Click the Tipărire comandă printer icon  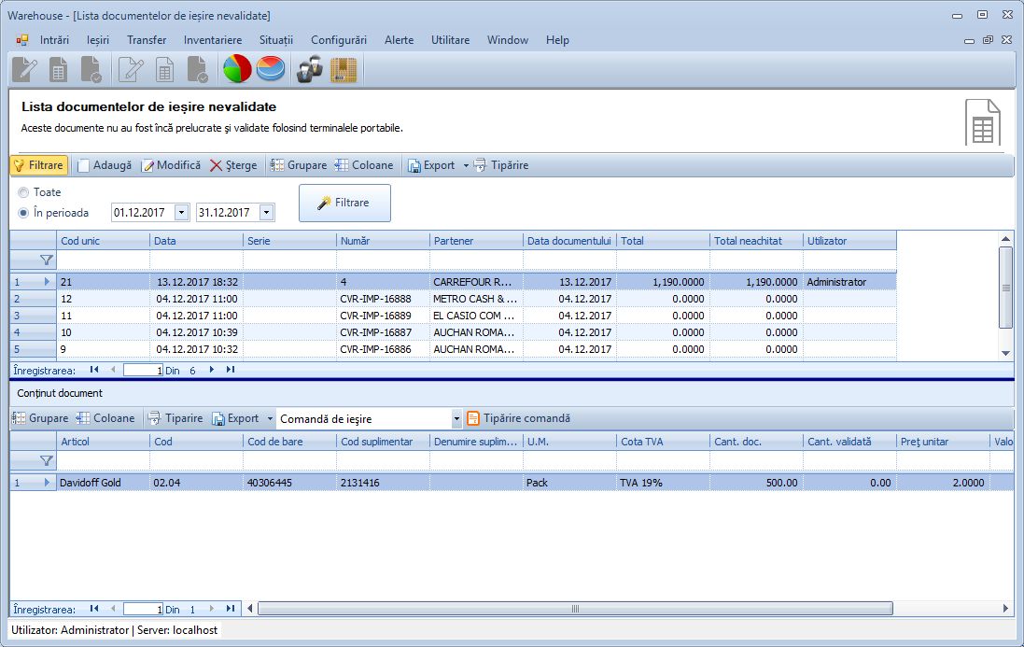pyautogui.click(x=475, y=417)
